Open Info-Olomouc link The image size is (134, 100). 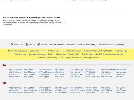(x=30, y=74)
